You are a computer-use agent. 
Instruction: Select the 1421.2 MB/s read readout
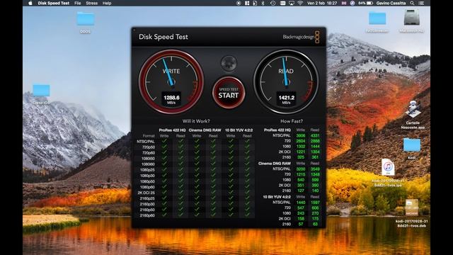286,99
